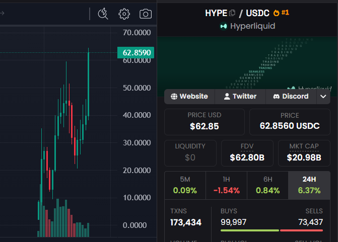Open chart settings gear icon

124,14
